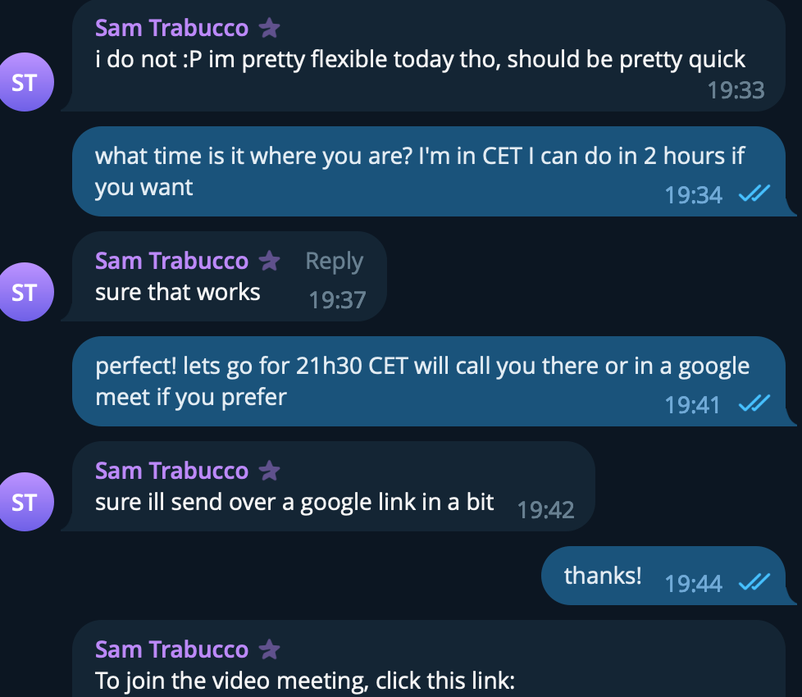Open Sam Trabucco's name in the topmost message

click(x=171, y=29)
